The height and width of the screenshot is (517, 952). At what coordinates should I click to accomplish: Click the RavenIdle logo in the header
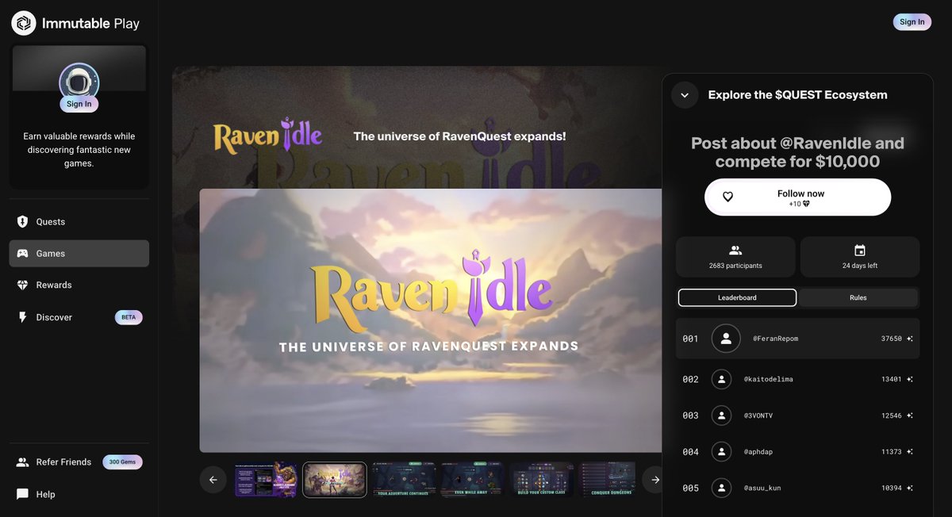[267, 136]
